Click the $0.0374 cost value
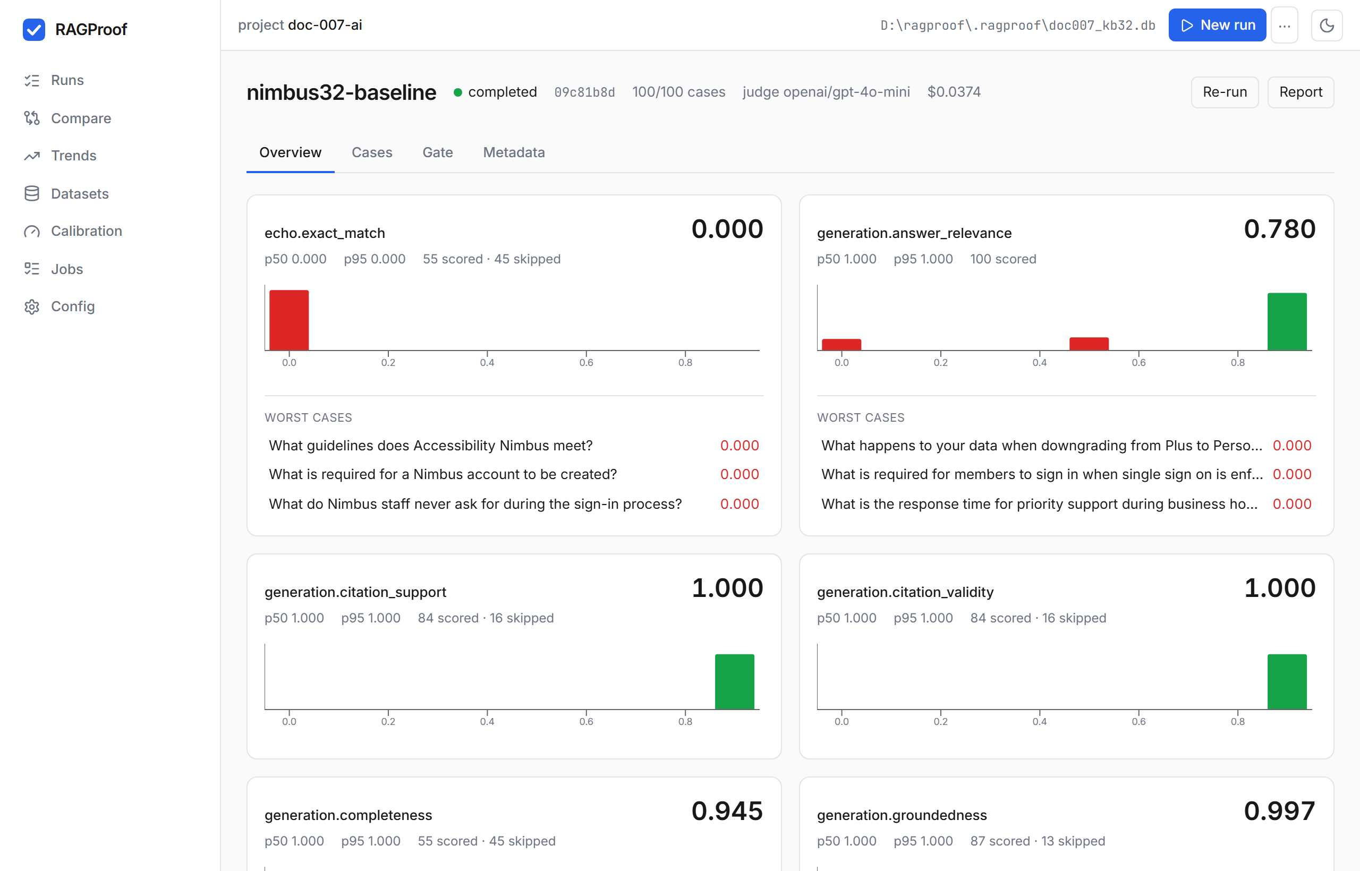Image resolution: width=1360 pixels, height=871 pixels. [x=954, y=92]
